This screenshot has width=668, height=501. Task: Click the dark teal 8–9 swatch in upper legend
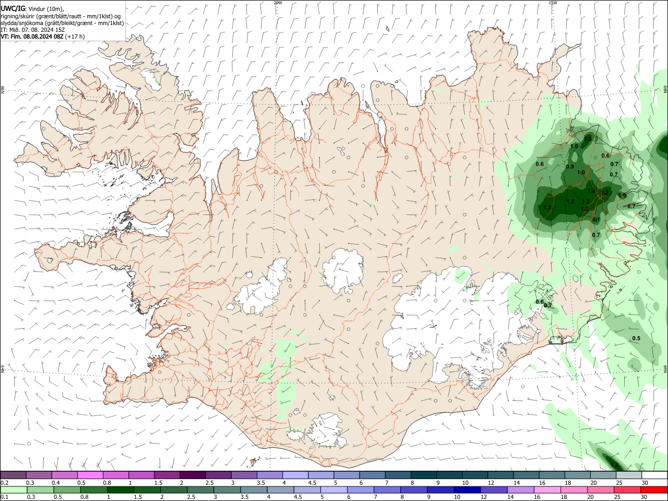click(423, 475)
